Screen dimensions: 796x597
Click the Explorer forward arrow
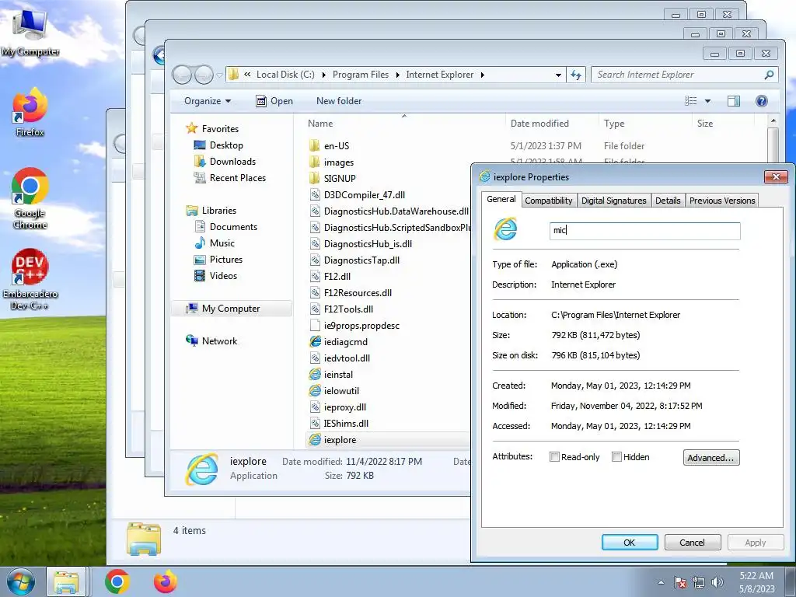point(204,75)
